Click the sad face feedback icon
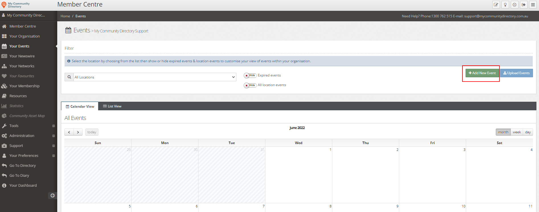 [x=515, y=5]
